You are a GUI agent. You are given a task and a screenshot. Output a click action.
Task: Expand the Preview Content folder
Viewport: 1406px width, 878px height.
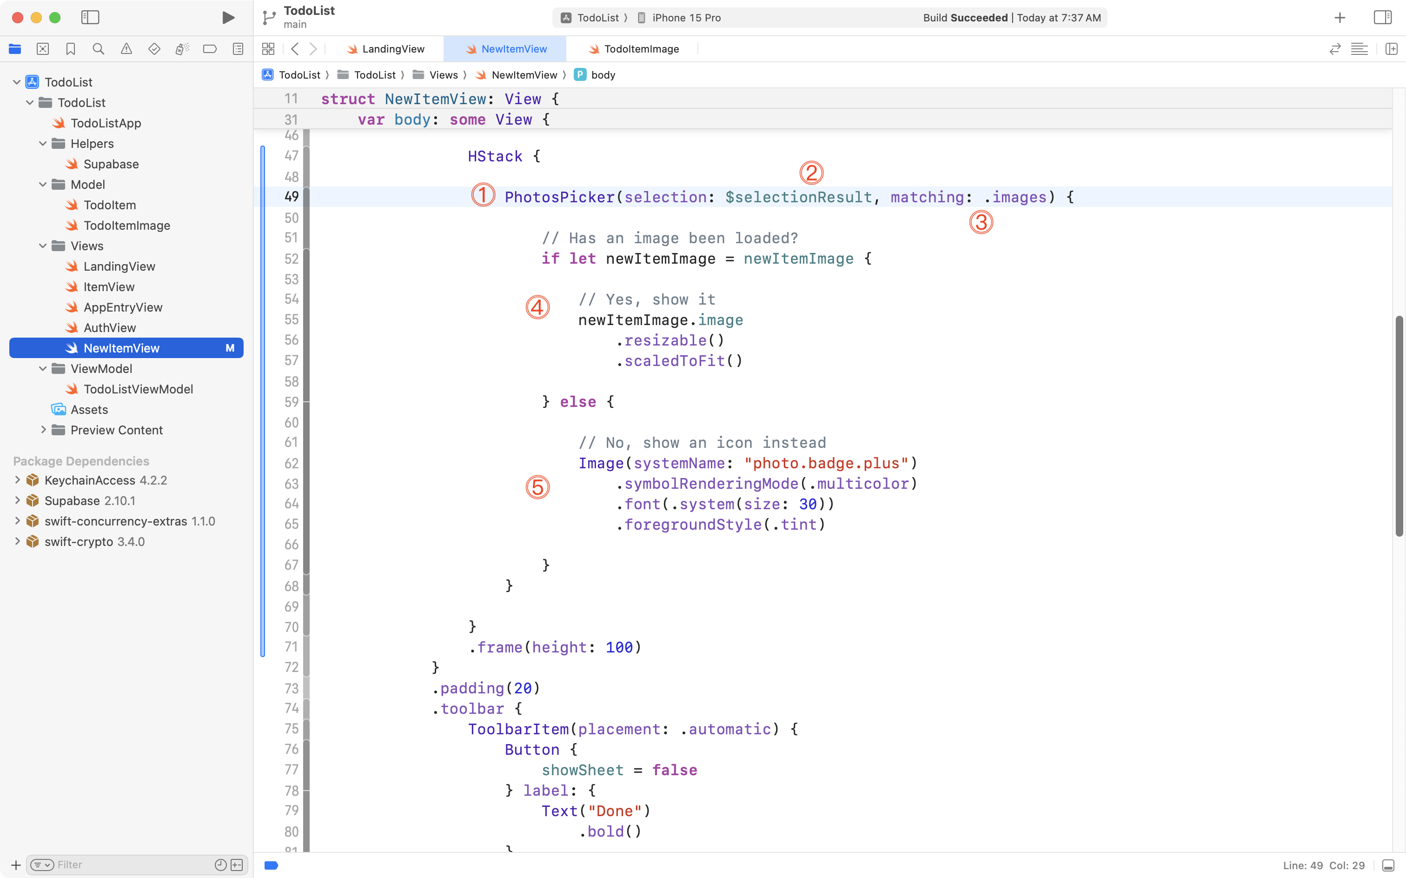pos(43,430)
